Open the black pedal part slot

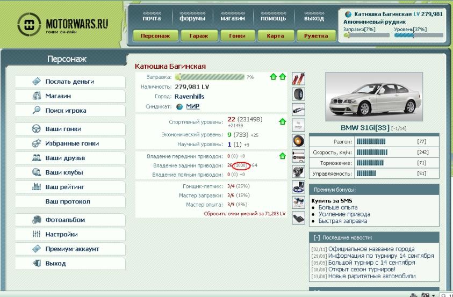coord(298,218)
